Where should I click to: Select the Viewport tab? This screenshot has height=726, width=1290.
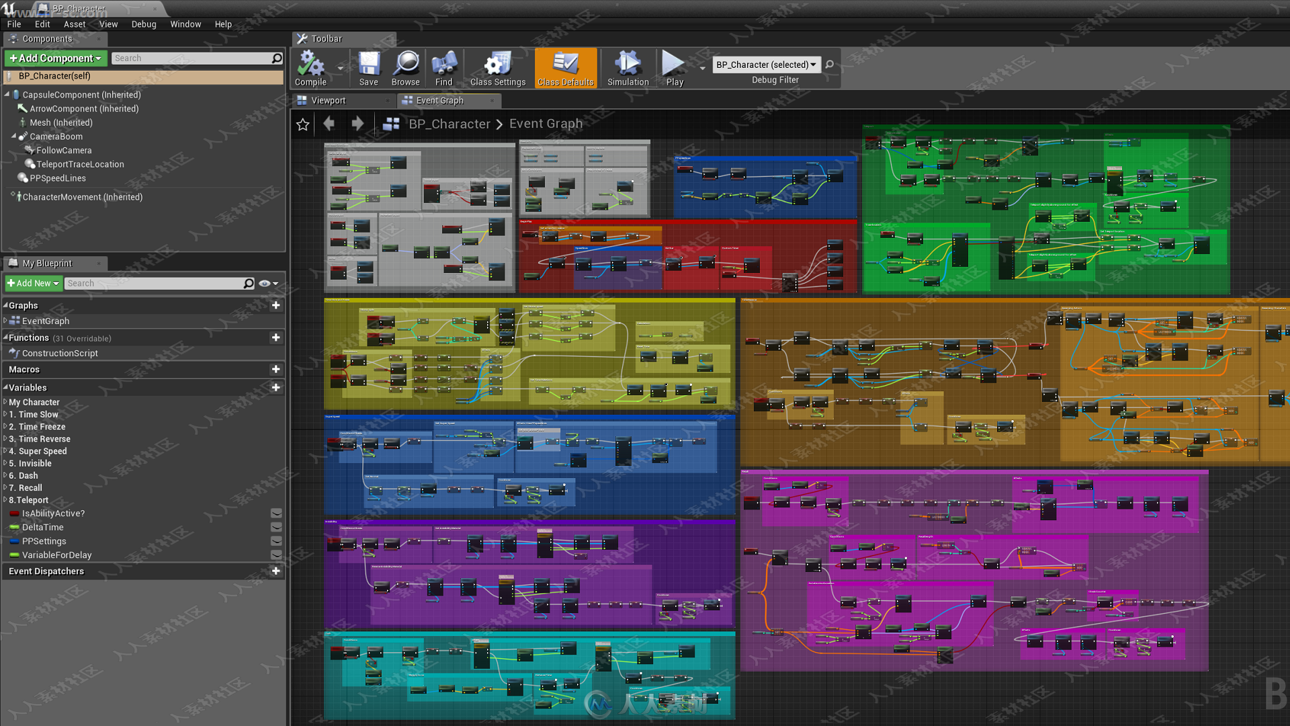328,100
